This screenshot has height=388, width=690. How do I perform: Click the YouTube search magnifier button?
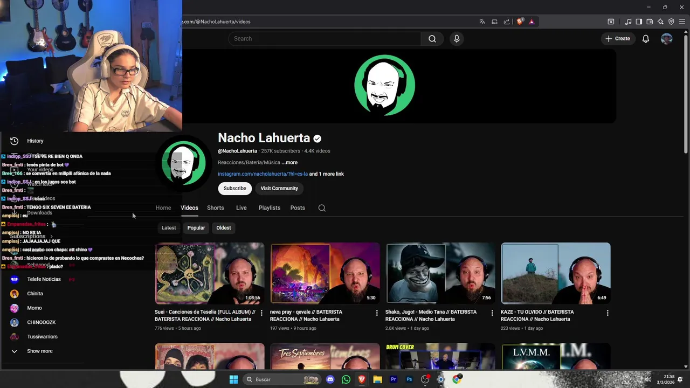[432, 39]
